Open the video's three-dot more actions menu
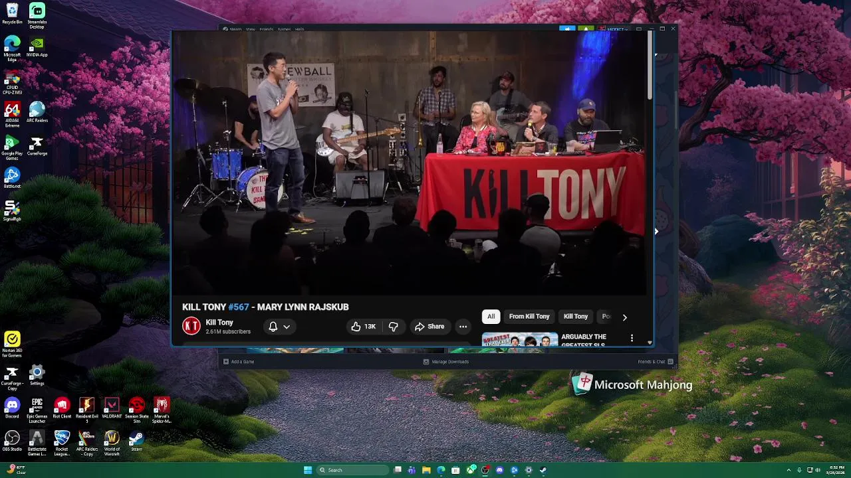The height and width of the screenshot is (478, 851). click(x=463, y=326)
